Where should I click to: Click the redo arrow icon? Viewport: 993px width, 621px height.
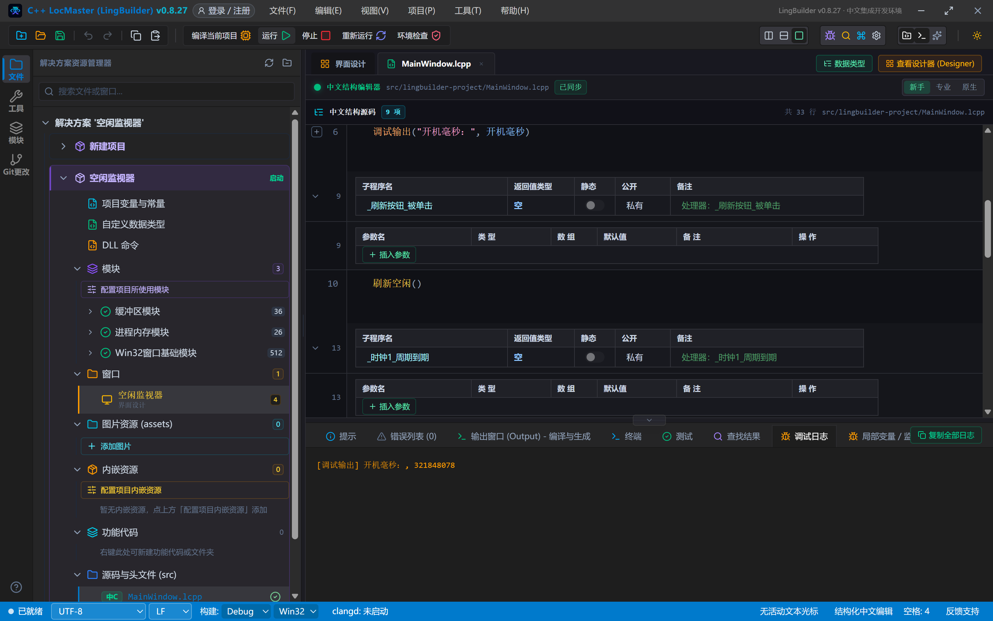tap(108, 36)
